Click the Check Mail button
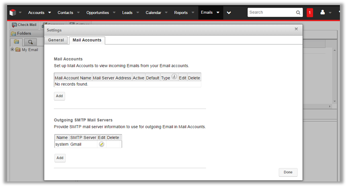 [x=24, y=25]
